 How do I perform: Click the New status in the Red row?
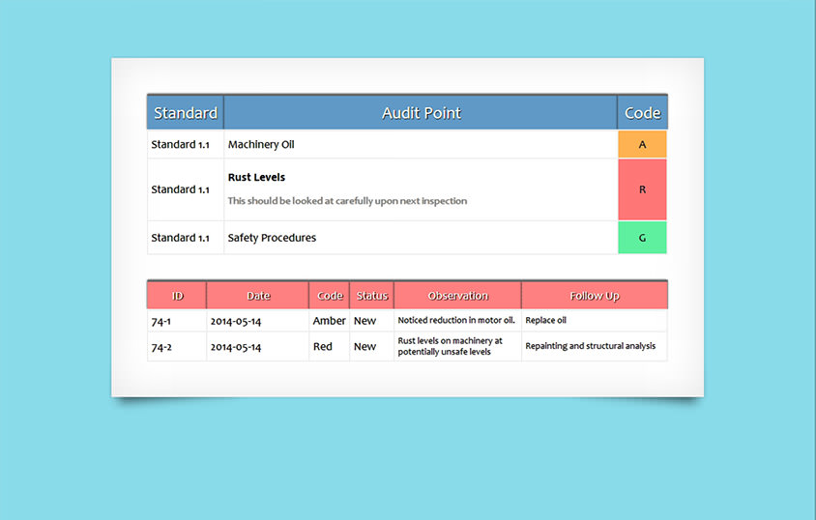364,346
